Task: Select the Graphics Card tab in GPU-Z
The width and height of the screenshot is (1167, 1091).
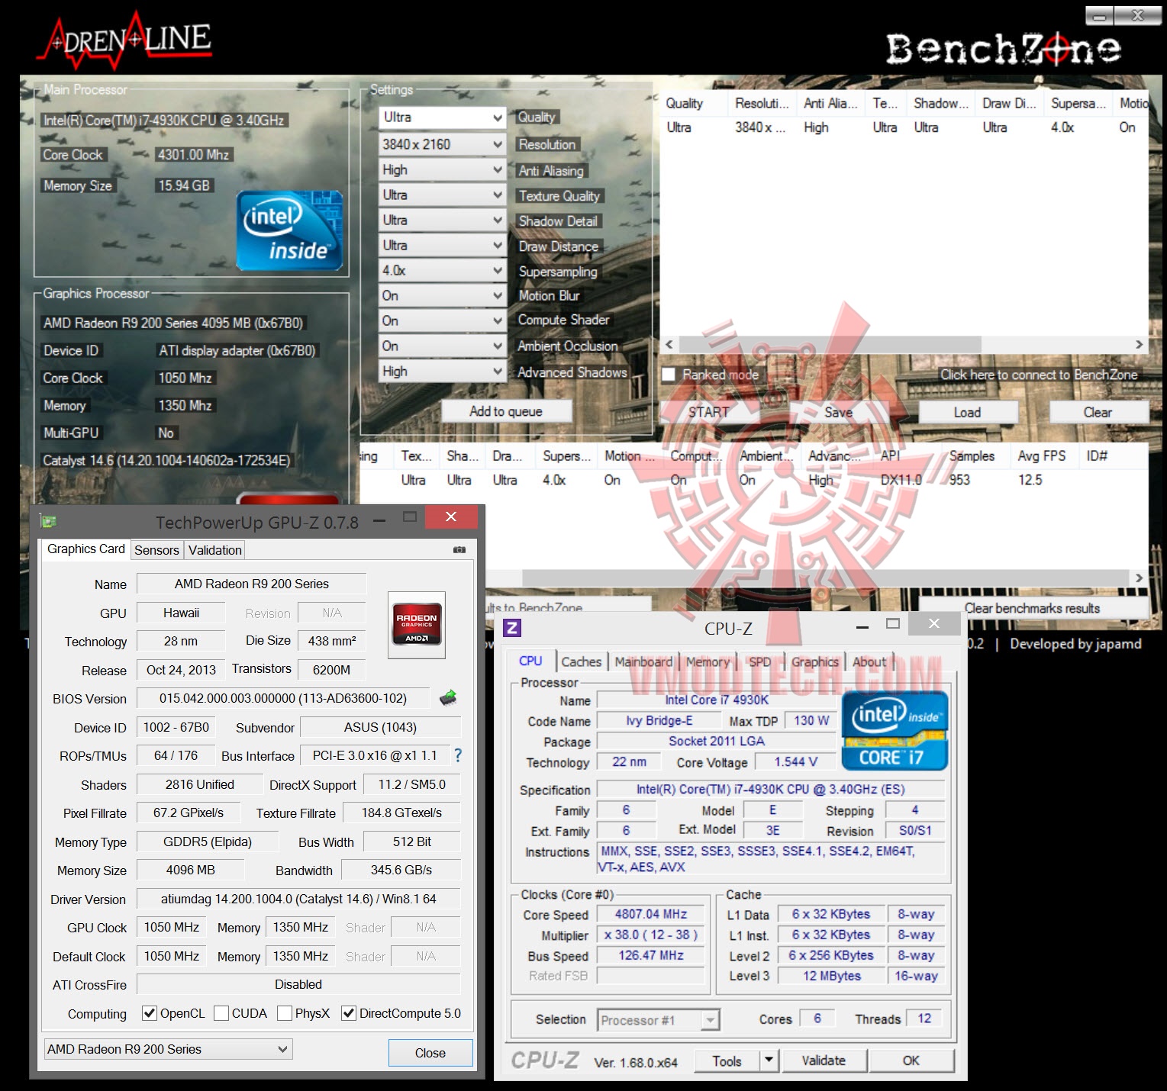Action: tap(85, 549)
